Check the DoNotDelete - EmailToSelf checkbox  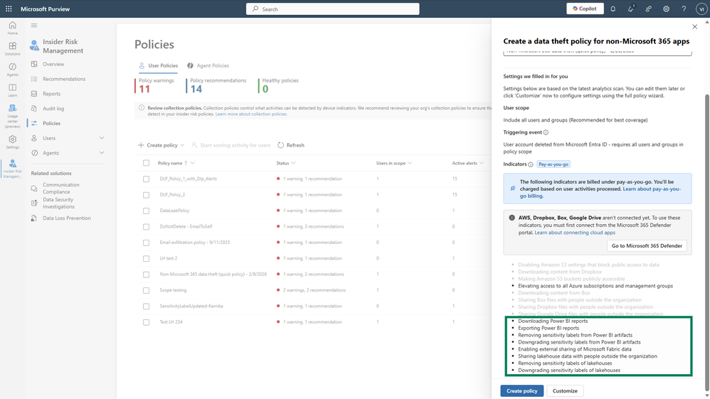(x=146, y=226)
